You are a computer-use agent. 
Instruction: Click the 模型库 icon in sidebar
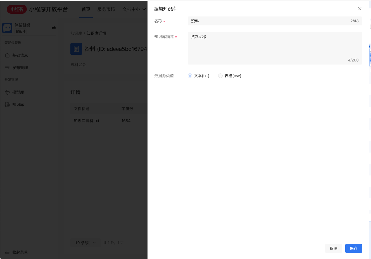(x=7, y=92)
